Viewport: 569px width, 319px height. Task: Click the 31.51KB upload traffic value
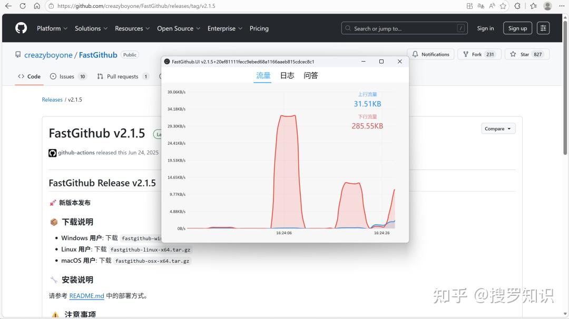tap(368, 104)
